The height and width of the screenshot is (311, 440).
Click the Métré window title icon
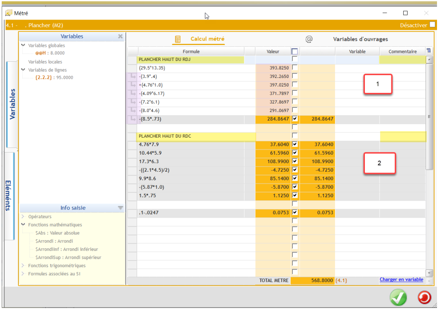[x=8, y=13]
